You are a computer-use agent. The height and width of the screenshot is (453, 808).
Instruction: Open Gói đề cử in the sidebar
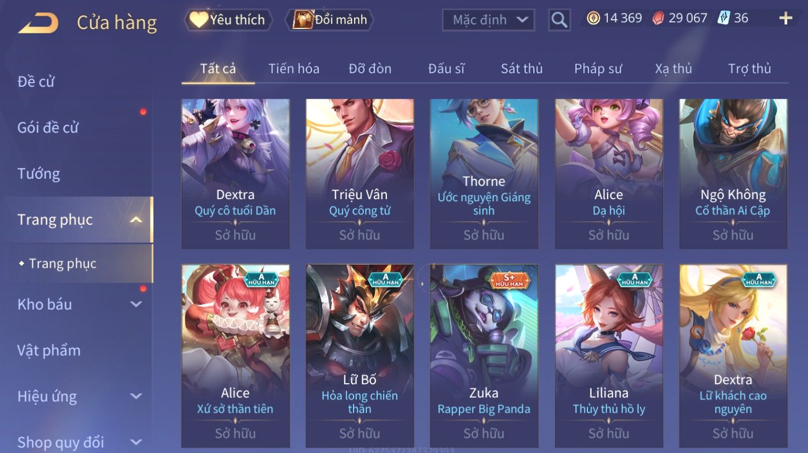[48, 128]
